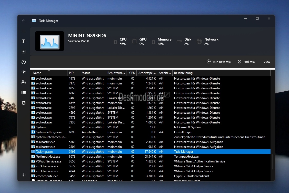Click the Task-Manager app icon in title bar
This screenshot has width=289, height=193.
(34, 21)
